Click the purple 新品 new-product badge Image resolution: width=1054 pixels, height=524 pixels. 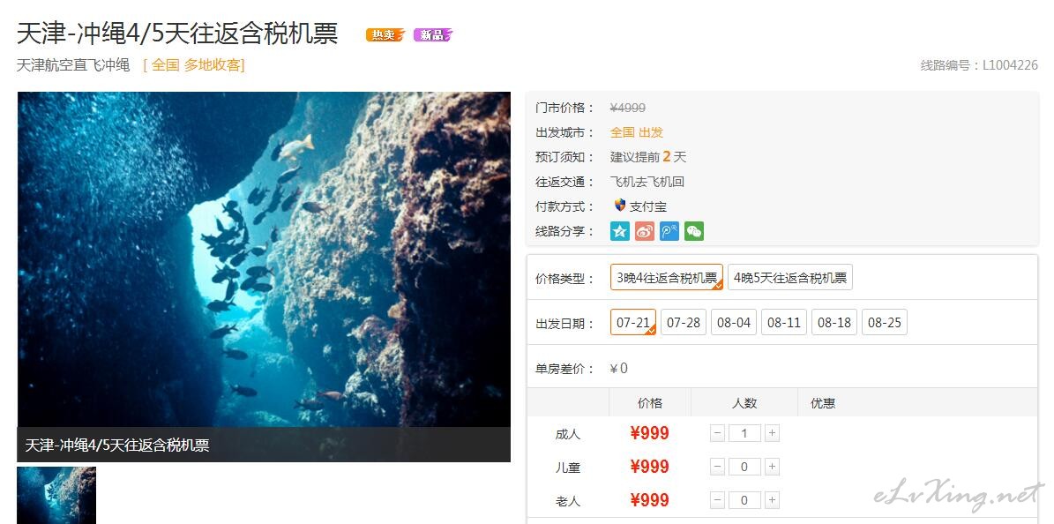tap(433, 35)
